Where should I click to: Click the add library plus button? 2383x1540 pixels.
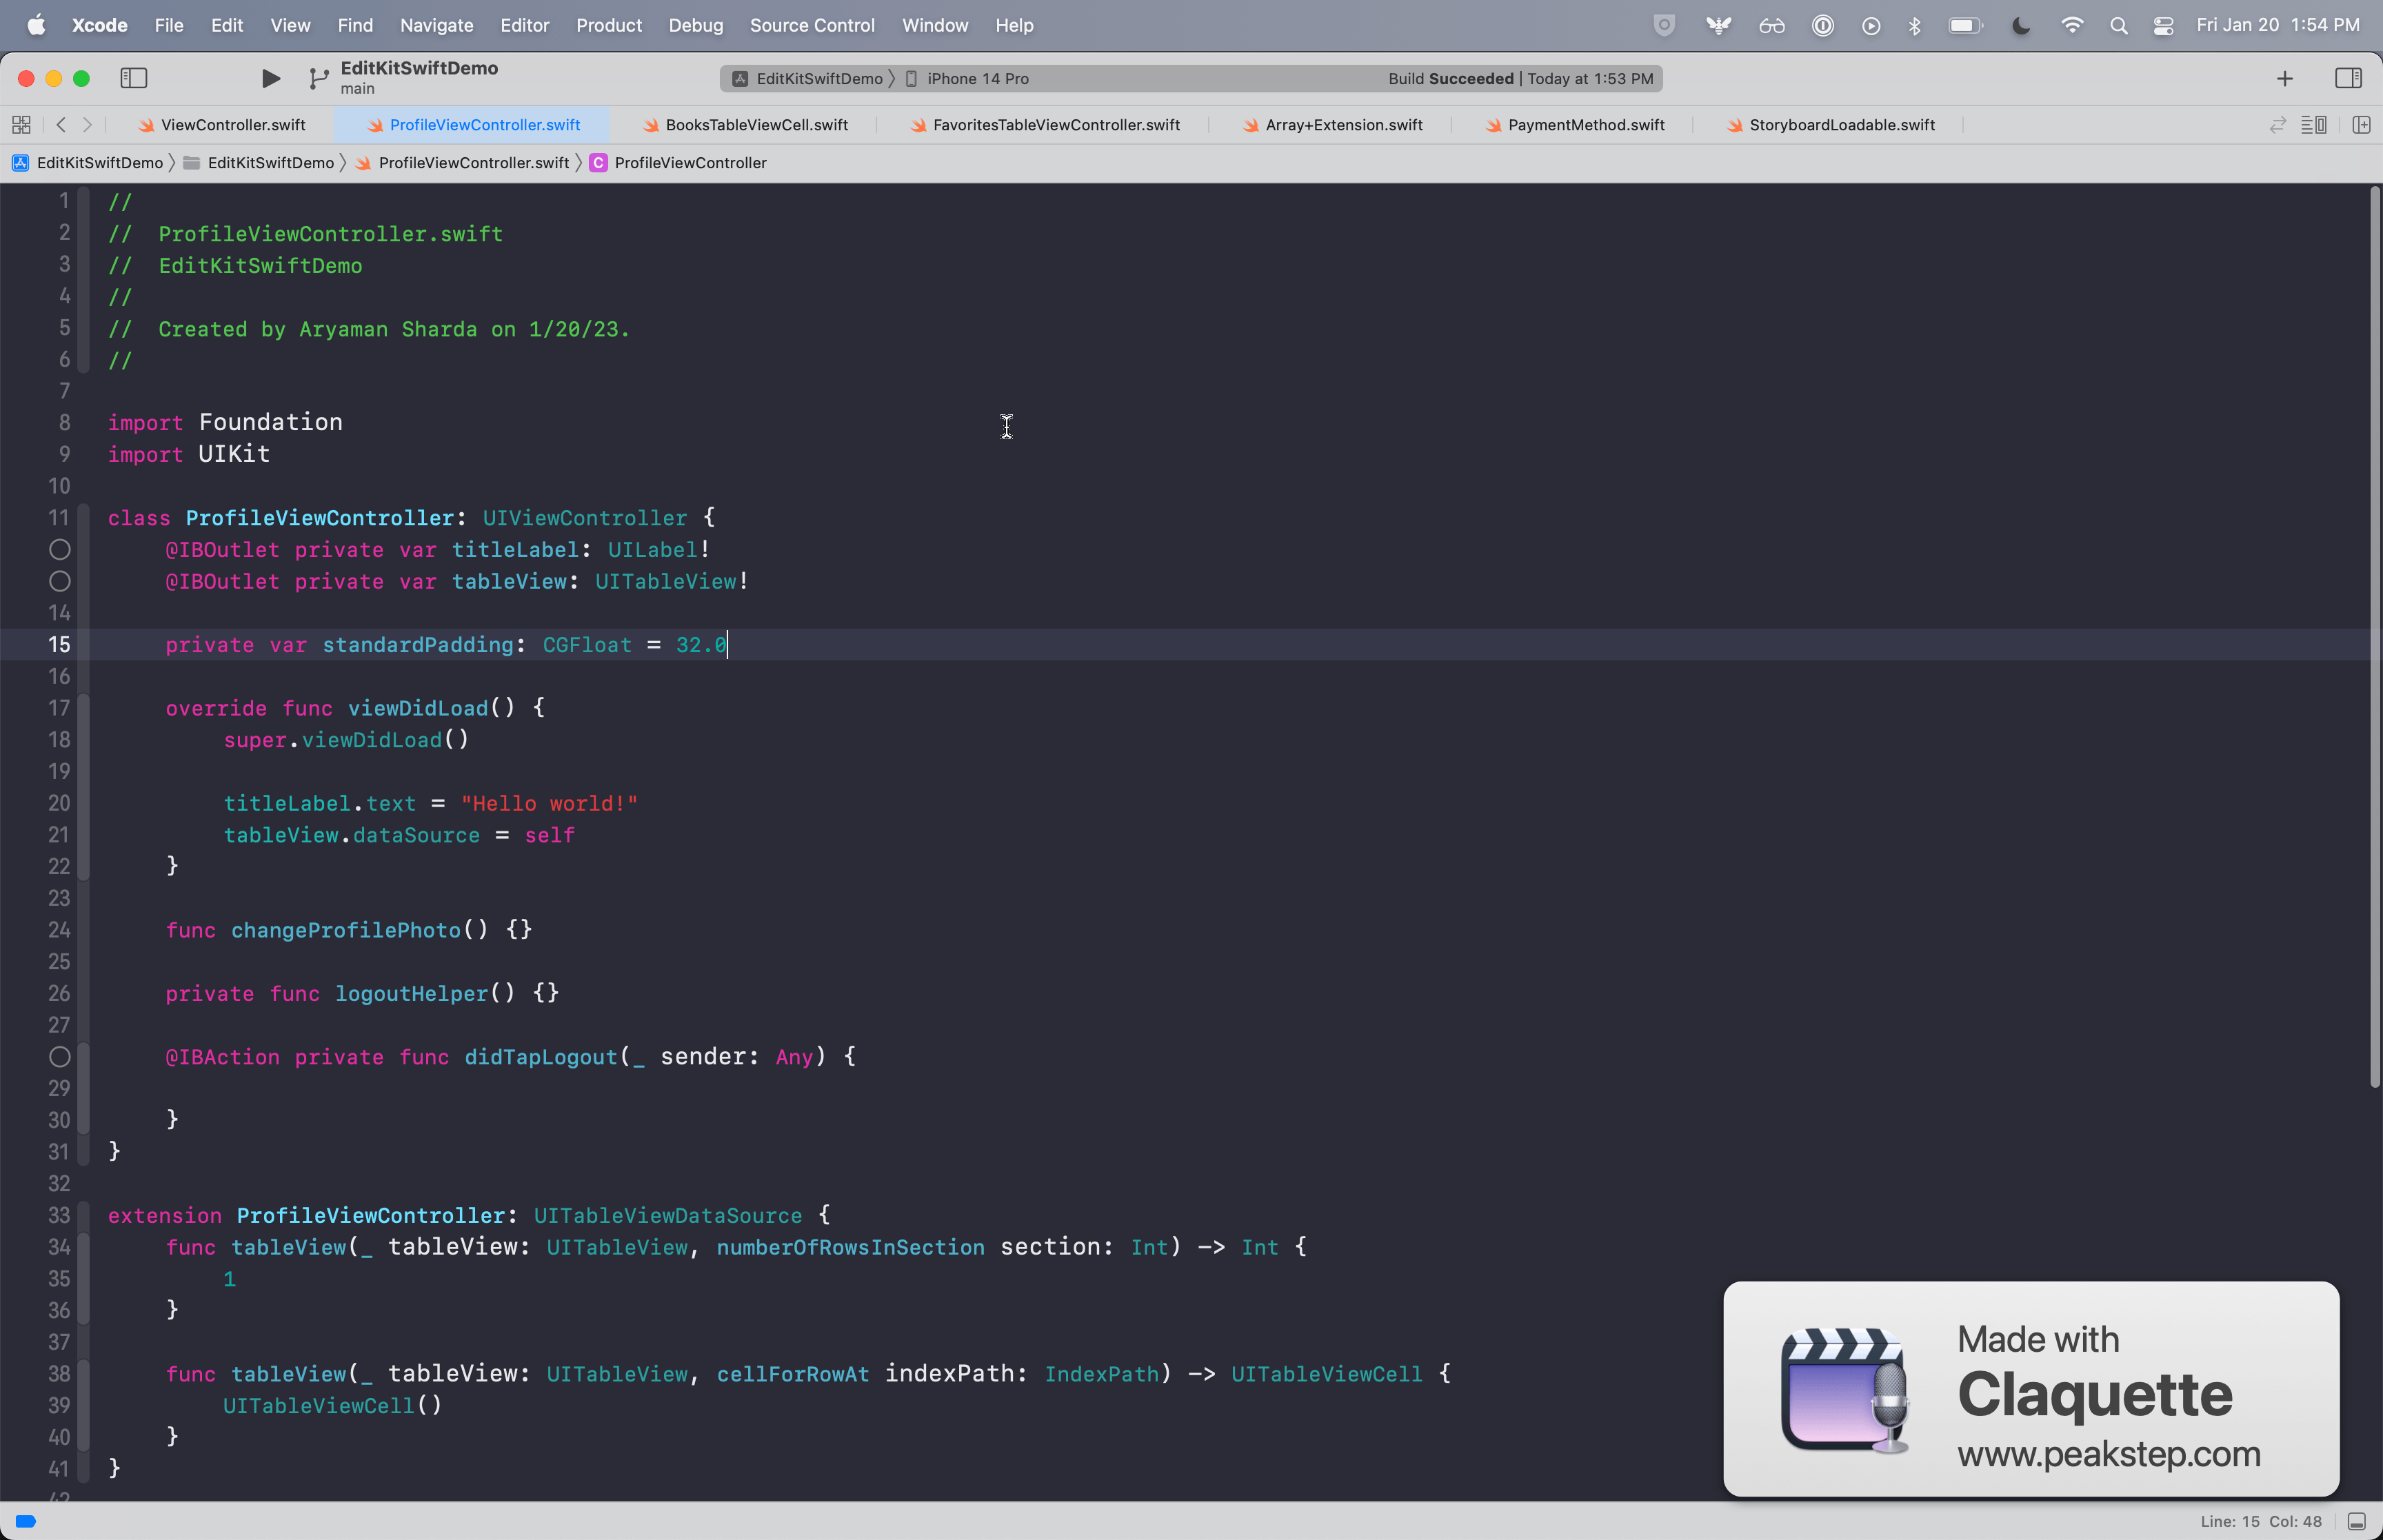tap(2284, 78)
